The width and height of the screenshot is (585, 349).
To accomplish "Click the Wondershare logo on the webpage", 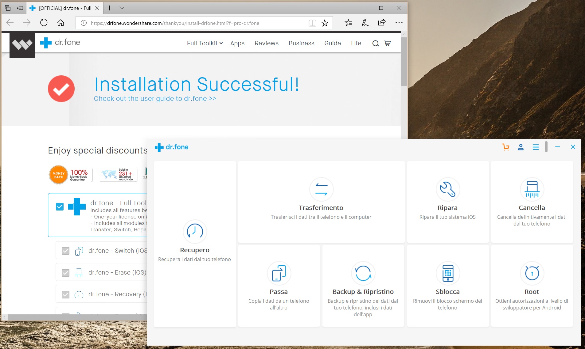I will (x=22, y=45).
